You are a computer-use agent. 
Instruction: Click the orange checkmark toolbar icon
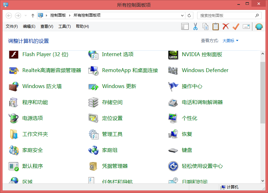pyautogui.click(x=236, y=26)
